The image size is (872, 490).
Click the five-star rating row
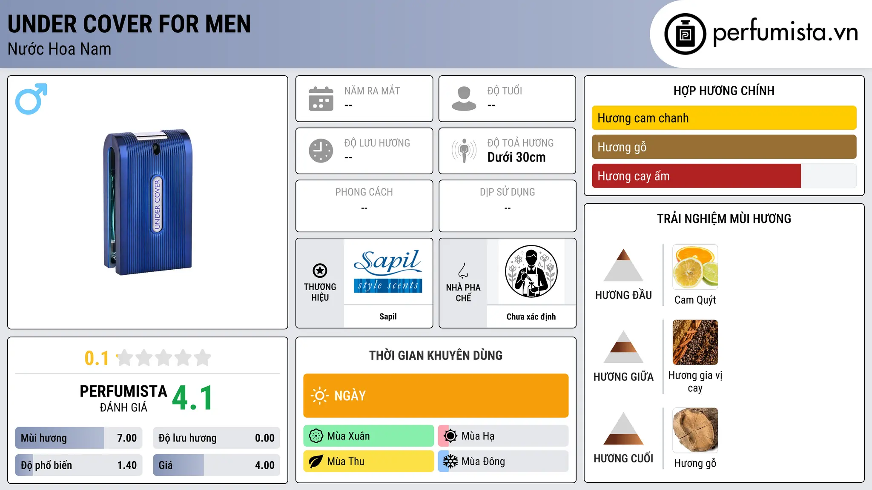tap(164, 358)
